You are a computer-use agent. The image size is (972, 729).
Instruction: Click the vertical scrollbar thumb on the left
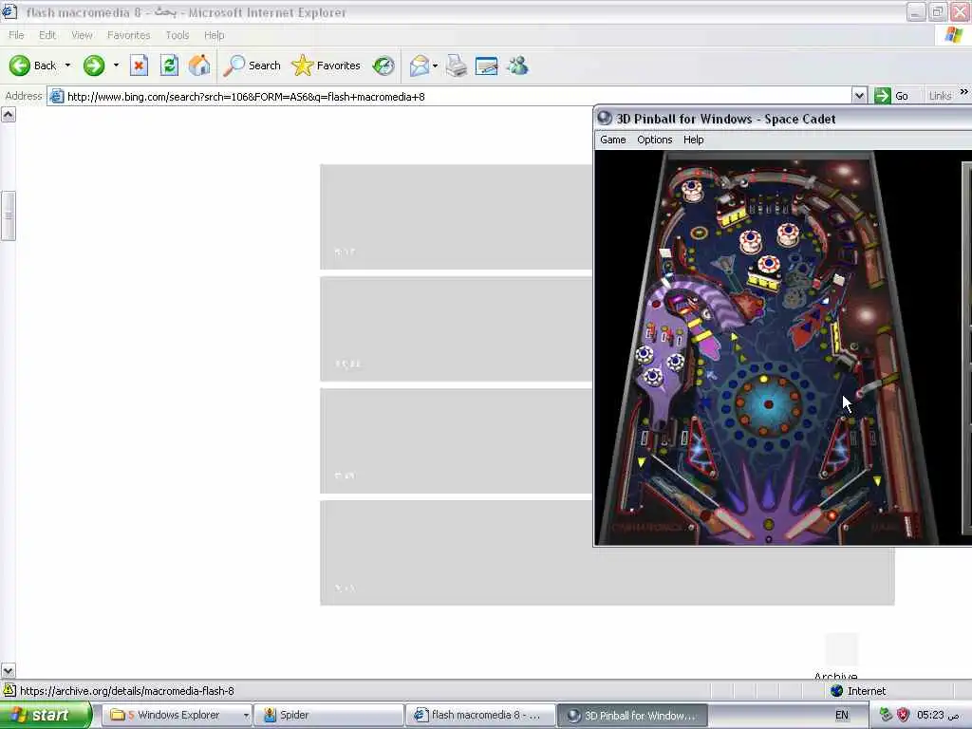[8, 215]
